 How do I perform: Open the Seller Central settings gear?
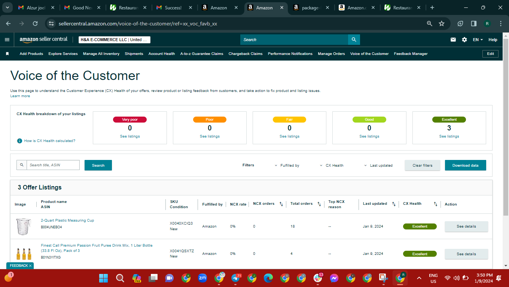click(464, 40)
